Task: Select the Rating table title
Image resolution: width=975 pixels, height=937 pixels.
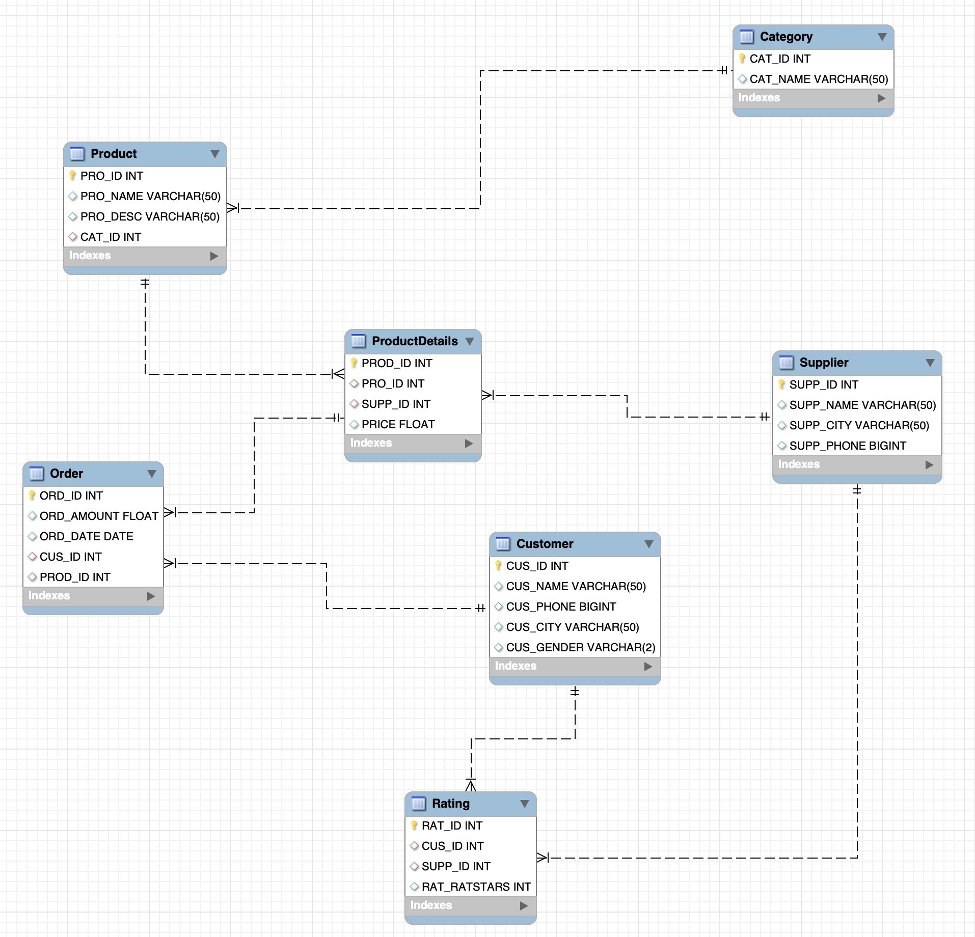Action: tap(450, 804)
